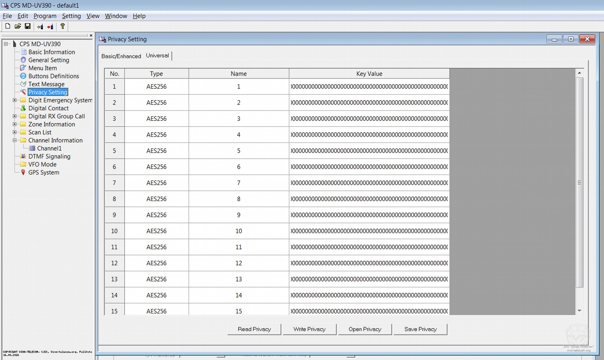Image resolution: width=604 pixels, height=360 pixels.
Task: Click the Read from radio toolbar icon
Action: click(40, 27)
